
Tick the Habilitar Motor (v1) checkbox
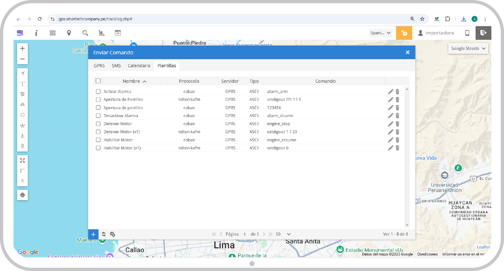98,148
